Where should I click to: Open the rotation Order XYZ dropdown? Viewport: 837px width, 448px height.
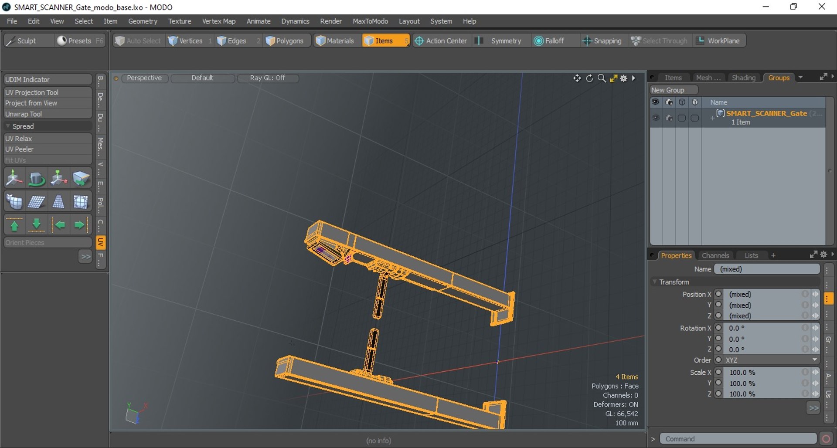click(772, 360)
